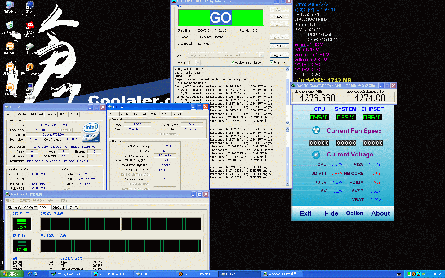Select the CPU tab in right CPU-Z
445x278 pixels.
point(113,114)
